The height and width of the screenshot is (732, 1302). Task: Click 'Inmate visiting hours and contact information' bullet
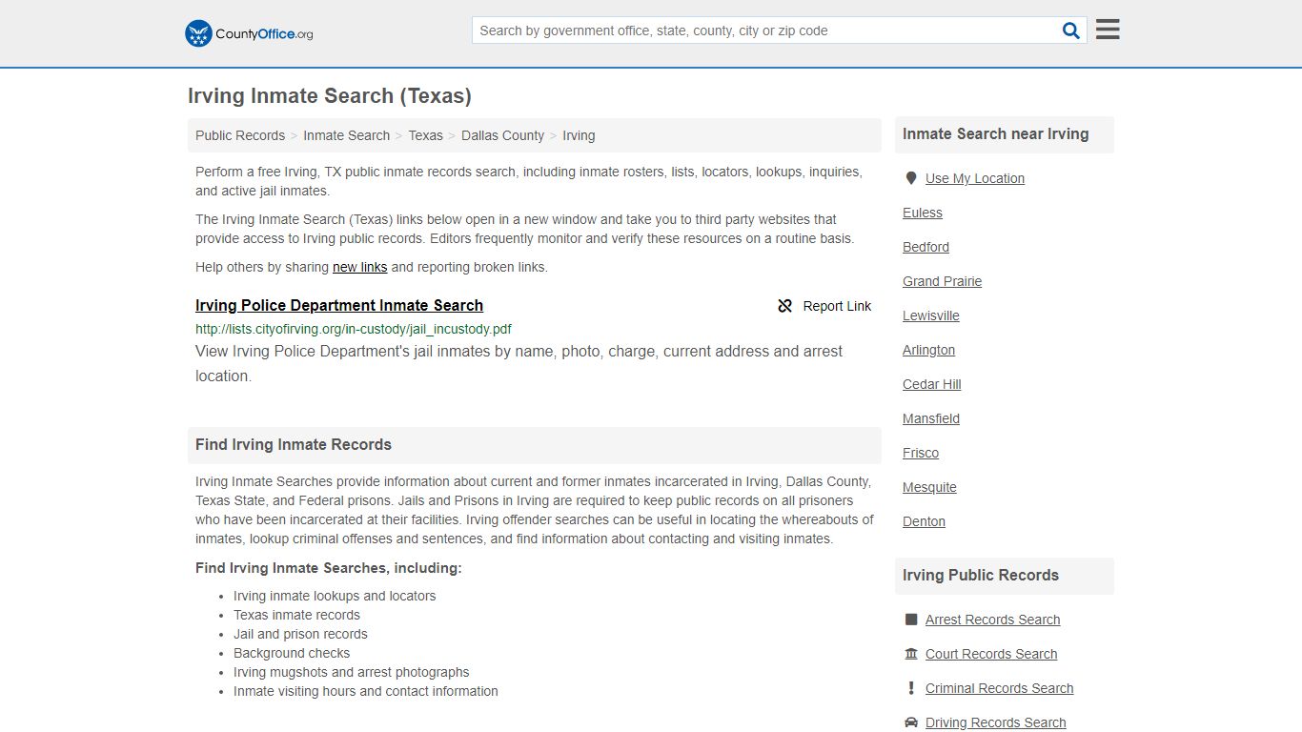click(x=366, y=691)
